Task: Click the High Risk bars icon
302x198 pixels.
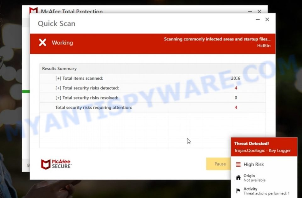Action: (x=238, y=164)
